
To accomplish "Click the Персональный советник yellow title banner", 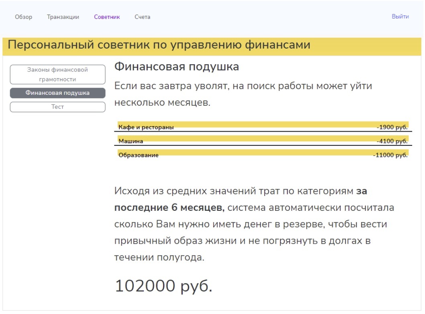I will click(159, 45).
